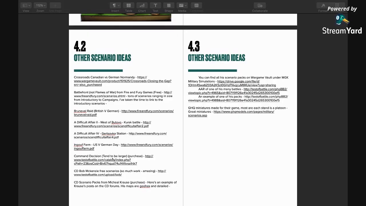Click the text 'Ingouf Farm - US V German Day'
Screen dimensions: 366x206
[96, 145]
